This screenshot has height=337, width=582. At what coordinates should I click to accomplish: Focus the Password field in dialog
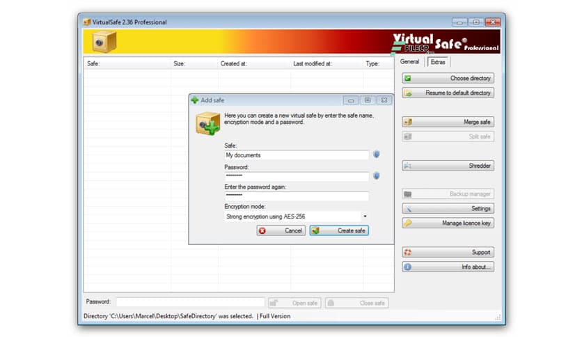tap(297, 176)
